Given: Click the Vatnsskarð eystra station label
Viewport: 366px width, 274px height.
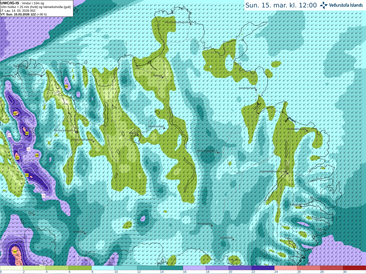Looking at the screenshot, I should point(296,129).
